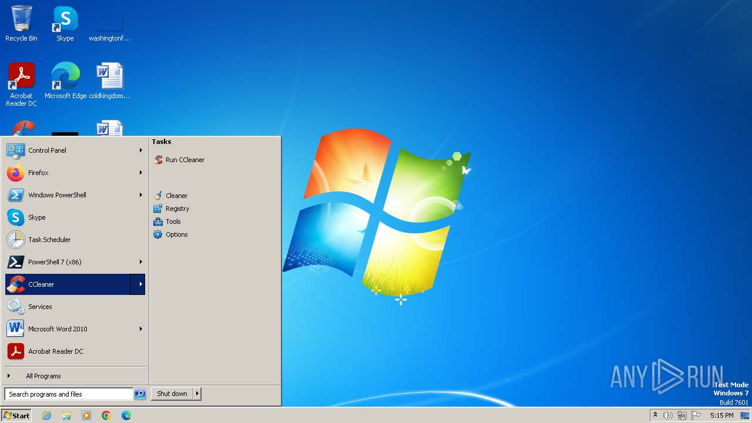Open Services gear icon
752x423 pixels.
point(16,307)
